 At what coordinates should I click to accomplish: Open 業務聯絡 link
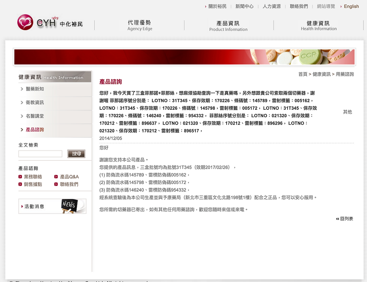[x=33, y=177]
